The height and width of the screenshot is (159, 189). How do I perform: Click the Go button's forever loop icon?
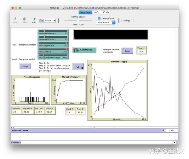click(82, 68)
